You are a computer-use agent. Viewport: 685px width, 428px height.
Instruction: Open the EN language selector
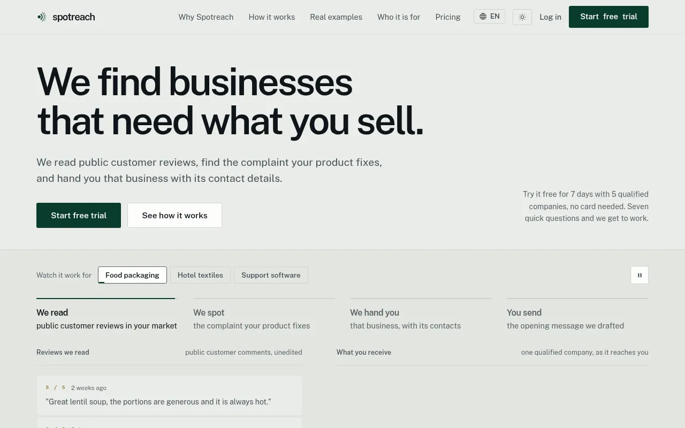point(489,17)
